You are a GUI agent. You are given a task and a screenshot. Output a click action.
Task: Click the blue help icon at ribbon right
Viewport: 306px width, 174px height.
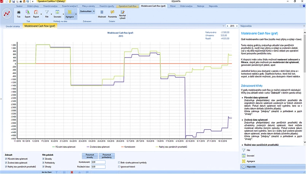coord(304,6)
